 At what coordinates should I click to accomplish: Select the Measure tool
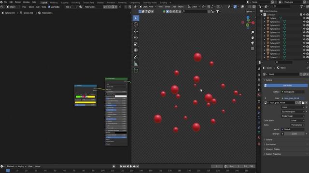[136, 63]
